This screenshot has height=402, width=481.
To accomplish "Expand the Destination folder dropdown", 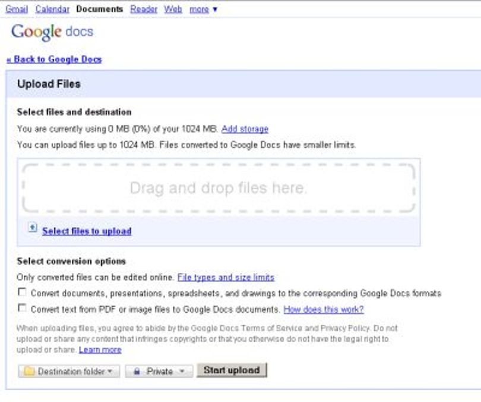I will pyautogui.click(x=69, y=371).
